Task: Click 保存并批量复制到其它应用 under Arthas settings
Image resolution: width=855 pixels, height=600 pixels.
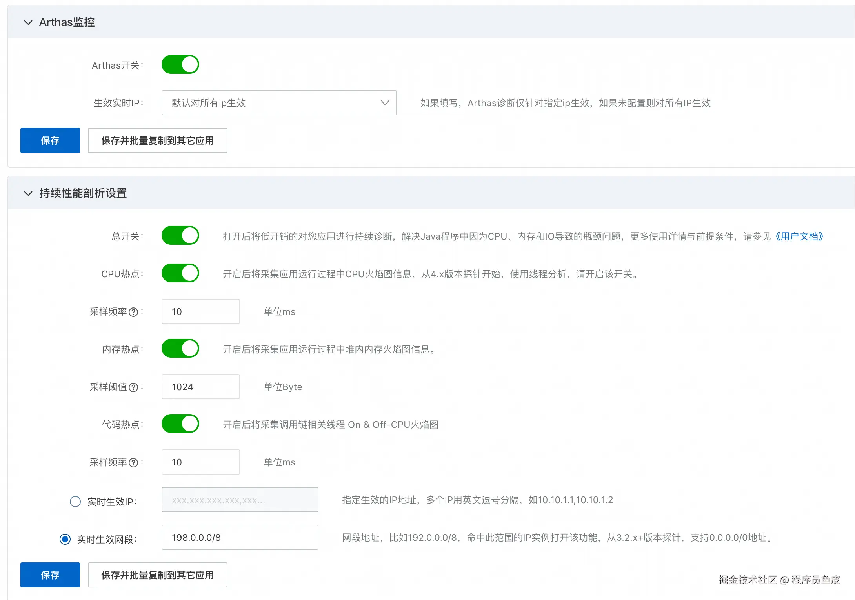Action: [157, 140]
